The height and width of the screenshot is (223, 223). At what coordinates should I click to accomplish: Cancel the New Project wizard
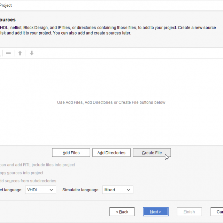point(218,212)
